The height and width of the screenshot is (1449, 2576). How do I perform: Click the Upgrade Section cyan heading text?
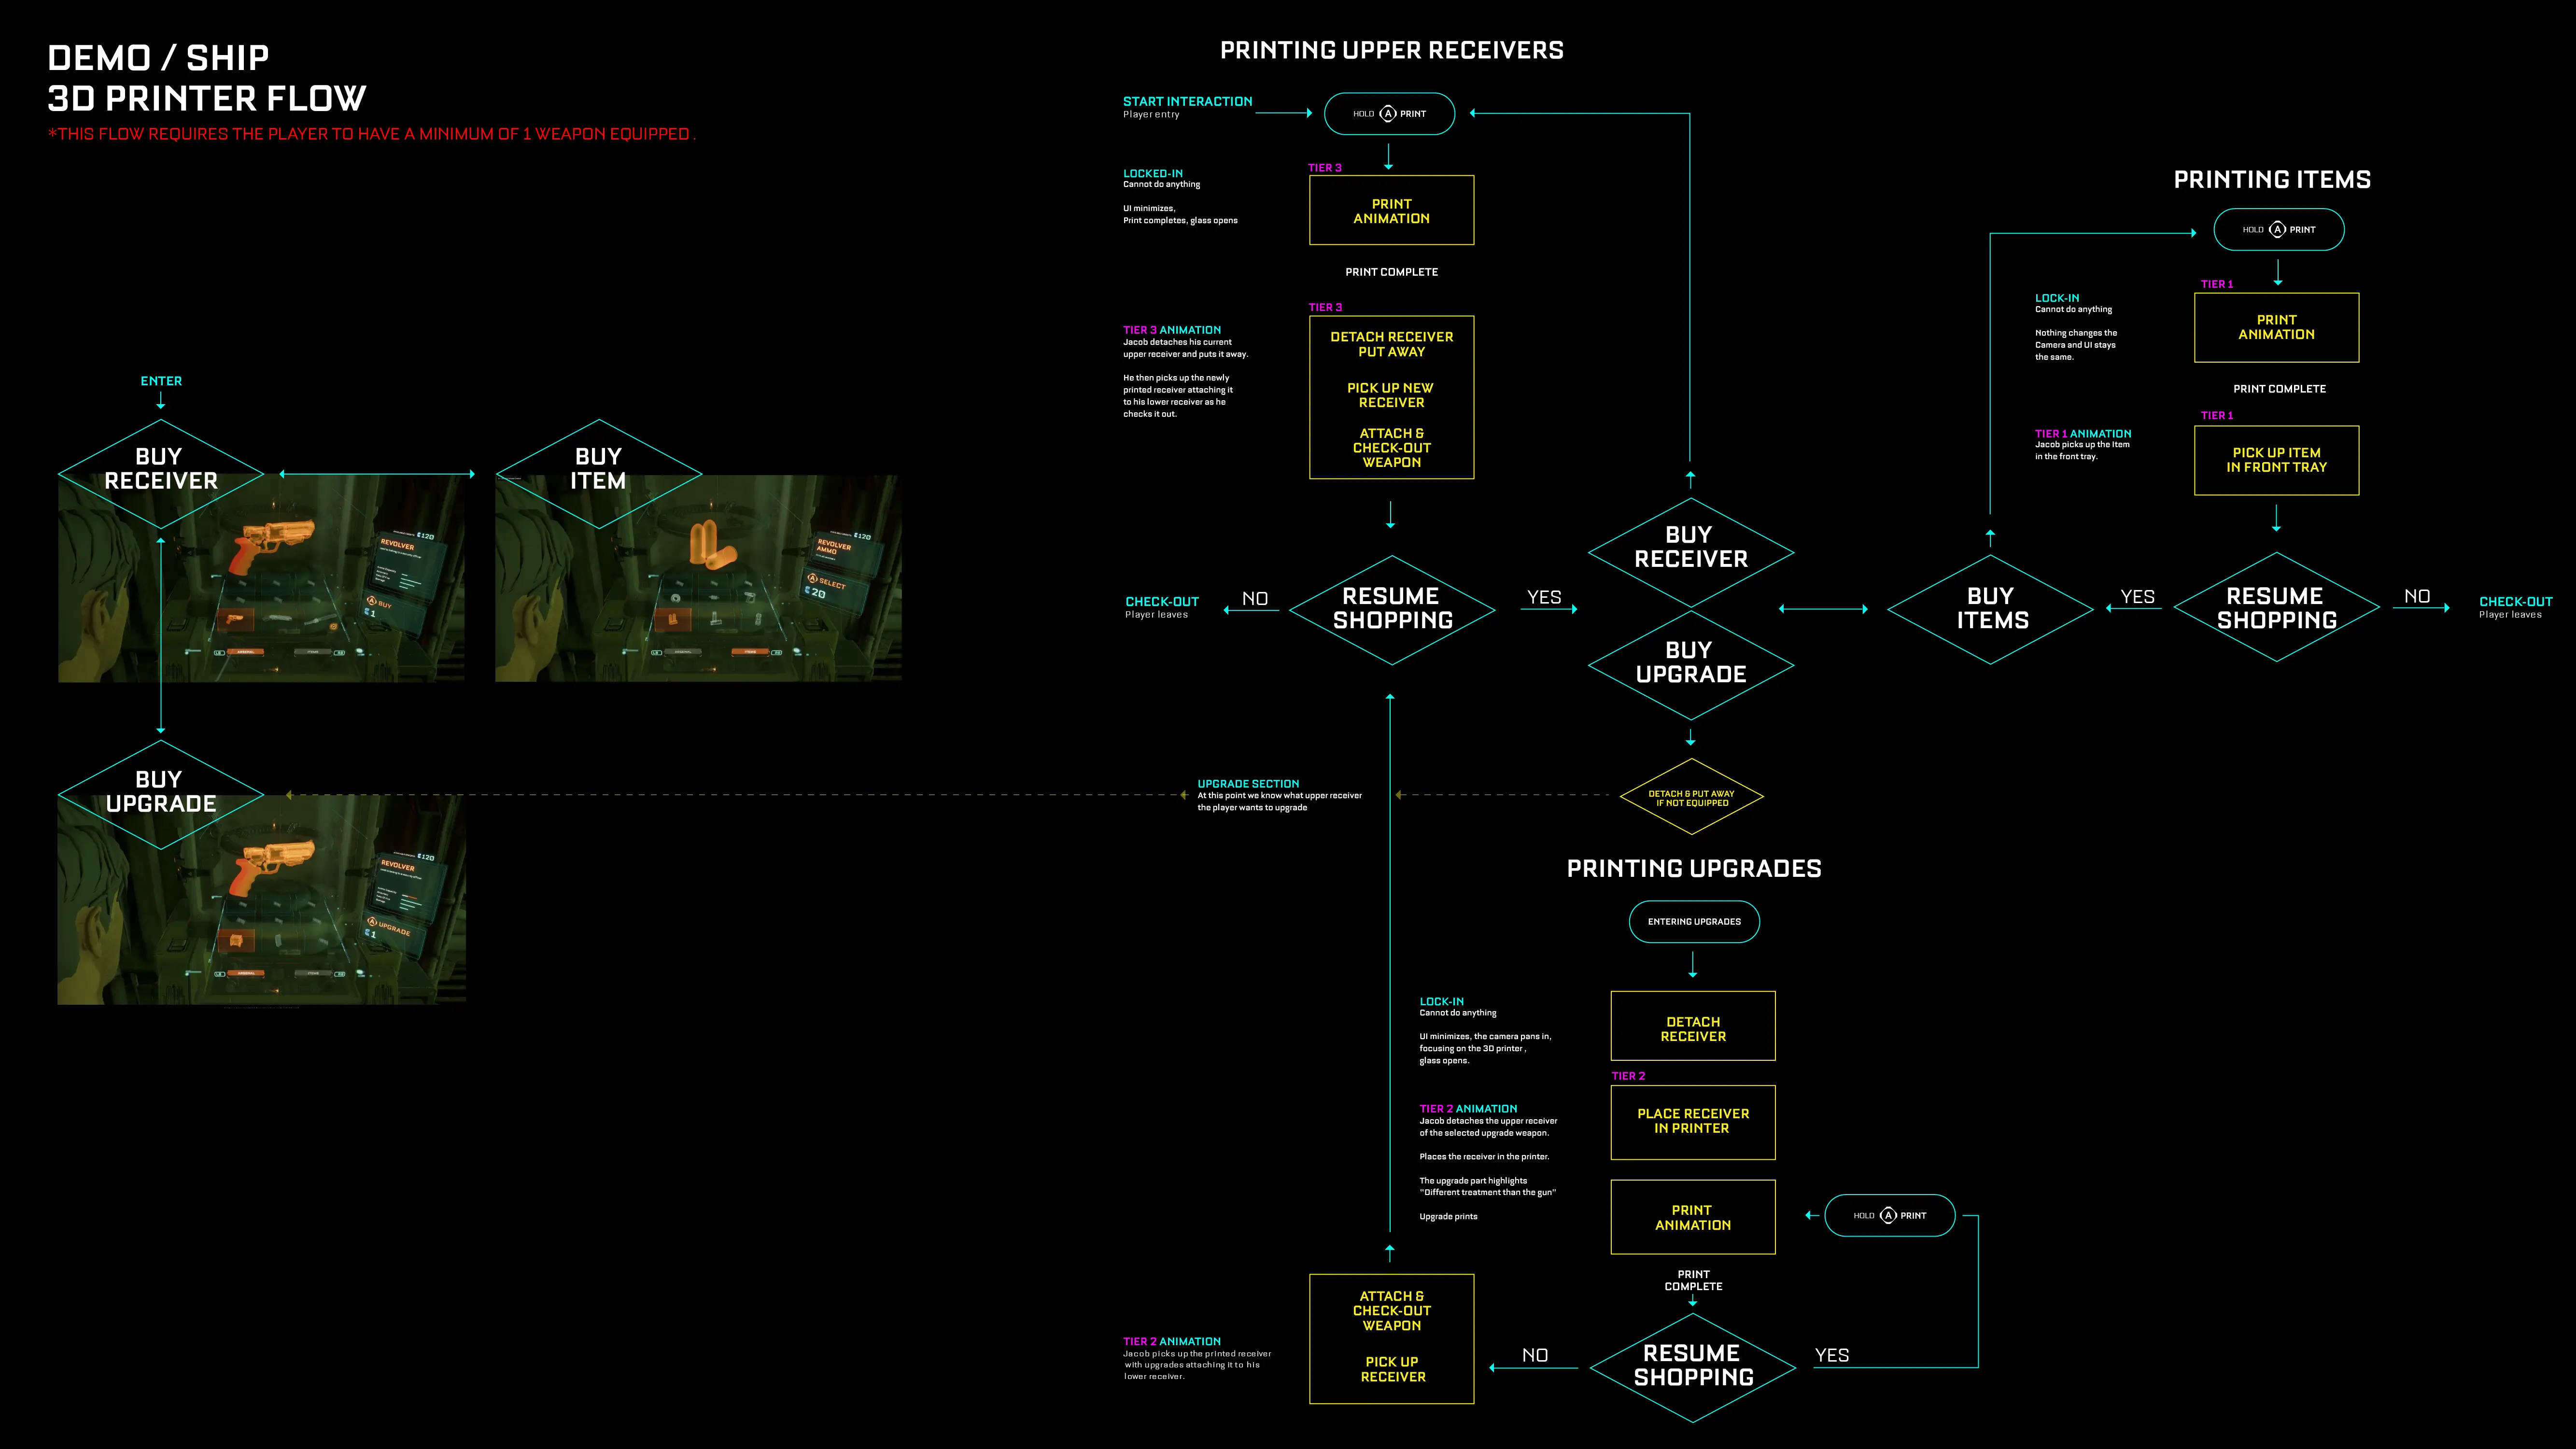pos(1248,784)
